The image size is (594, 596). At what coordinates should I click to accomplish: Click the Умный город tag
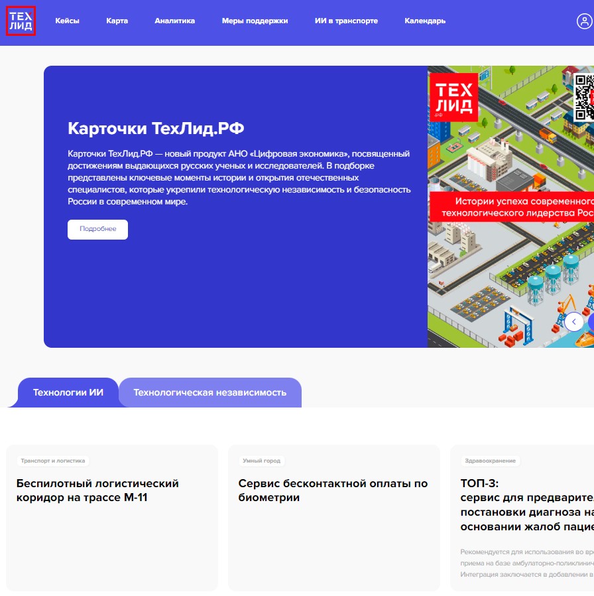pyautogui.click(x=261, y=461)
